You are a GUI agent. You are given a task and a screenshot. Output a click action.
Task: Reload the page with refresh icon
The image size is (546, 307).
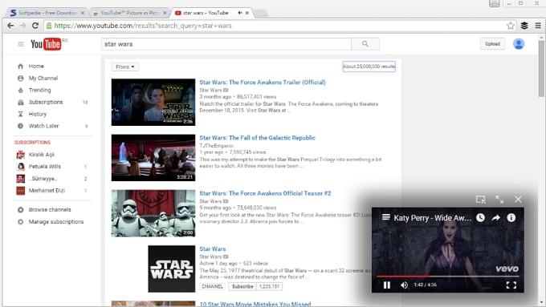(x=35, y=26)
